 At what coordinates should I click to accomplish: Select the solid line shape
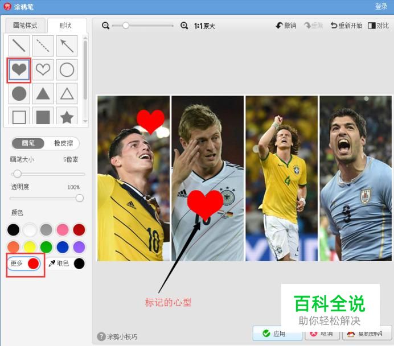(19, 46)
